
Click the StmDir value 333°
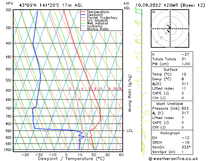[186, 147]
